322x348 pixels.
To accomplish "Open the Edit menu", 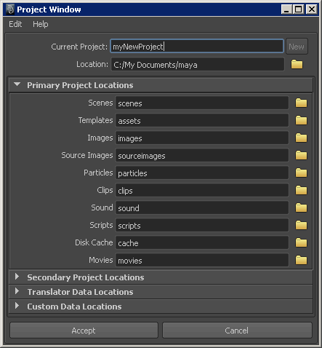I will [15, 24].
